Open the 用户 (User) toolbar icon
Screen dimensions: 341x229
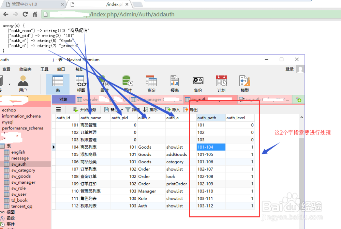pyautogui.click(x=23, y=83)
